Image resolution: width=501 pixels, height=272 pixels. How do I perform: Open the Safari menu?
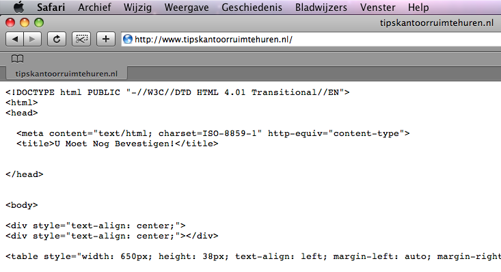click(x=51, y=8)
